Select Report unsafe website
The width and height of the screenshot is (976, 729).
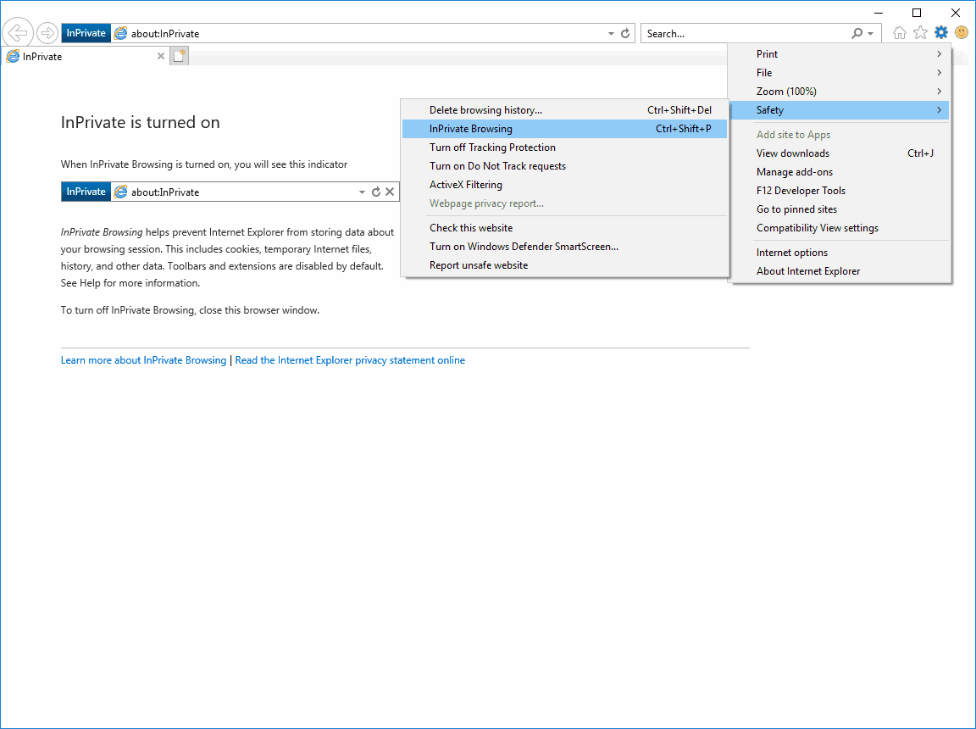click(564, 265)
